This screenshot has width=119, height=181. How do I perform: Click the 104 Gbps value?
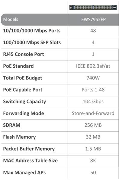[93, 102]
